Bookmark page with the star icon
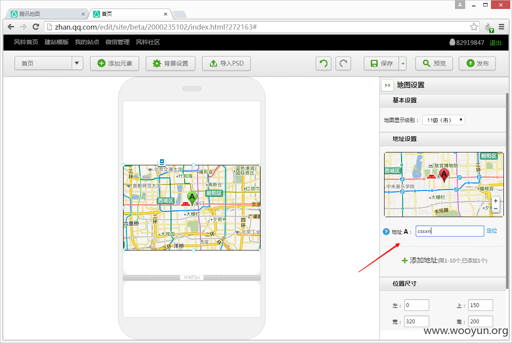The width and height of the screenshot is (512, 343). [474, 27]
